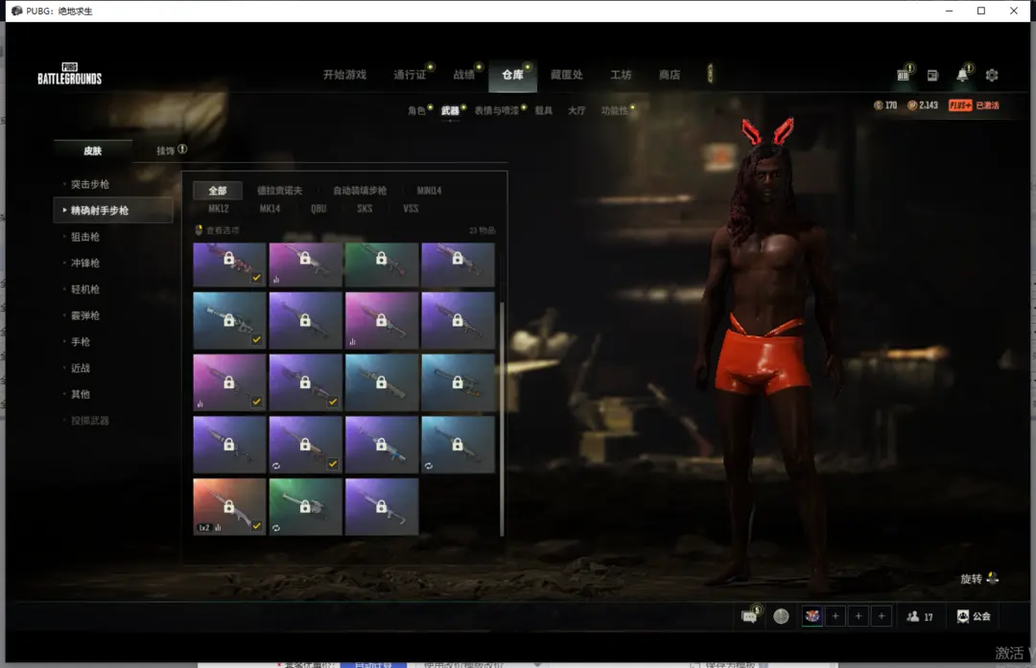Screen dimensions: 1036x668
Task: Select 霰弹枪 shotgun category
Action: (85, 315)
